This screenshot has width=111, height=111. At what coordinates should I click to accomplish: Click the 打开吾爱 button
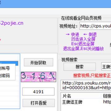(39, 103)
